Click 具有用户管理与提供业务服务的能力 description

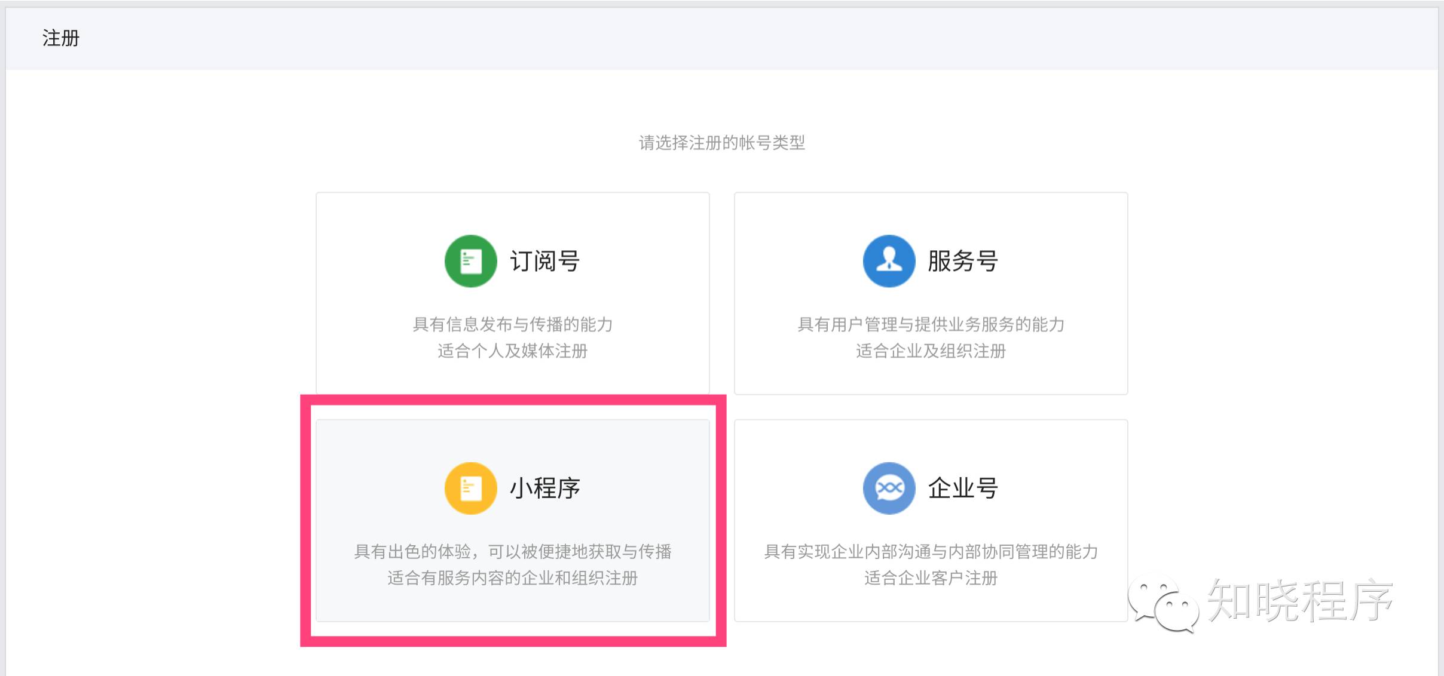pos(931,324)
